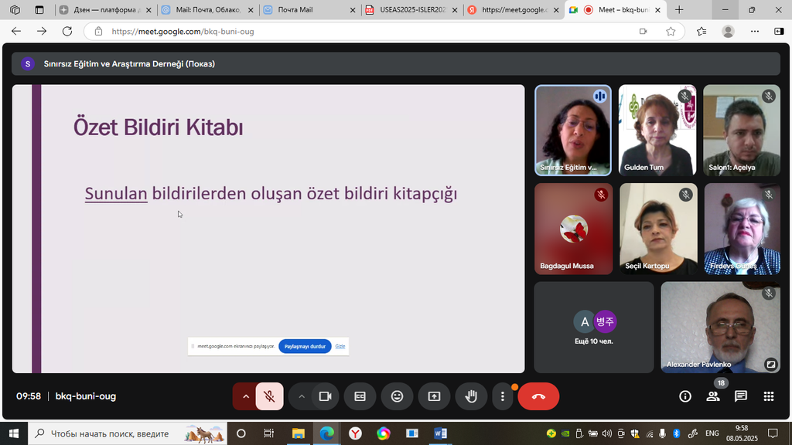792x445 pixels.
Task: Click the Paylaşmayı durdur button
Action: [x=305, y=346]
